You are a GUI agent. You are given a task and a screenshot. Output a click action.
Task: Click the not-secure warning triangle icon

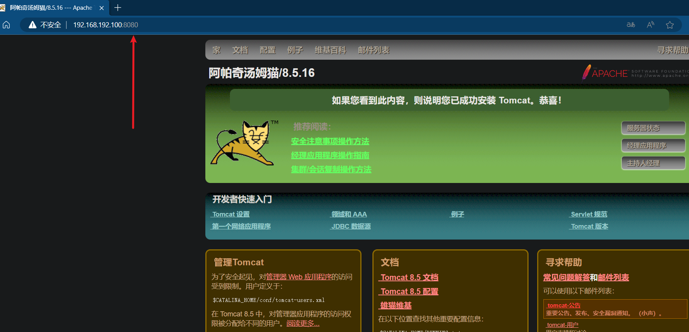click(x=33, y=25)
